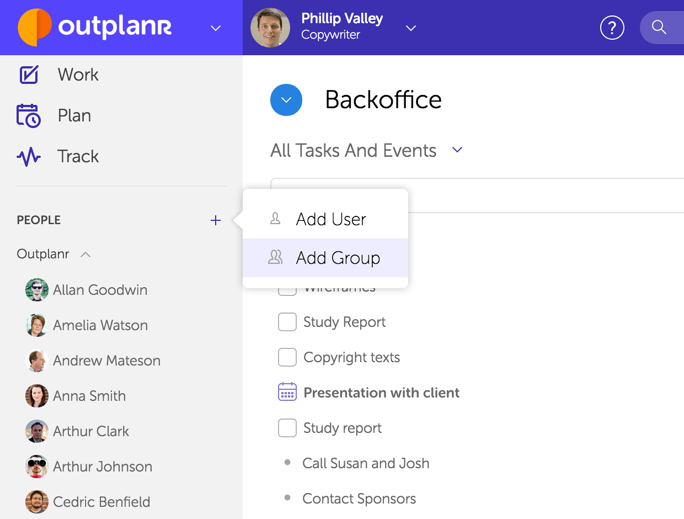Open the All Tasks And Events filter dropdown
This screenshot has height=519, width=684.
[457, 150]
